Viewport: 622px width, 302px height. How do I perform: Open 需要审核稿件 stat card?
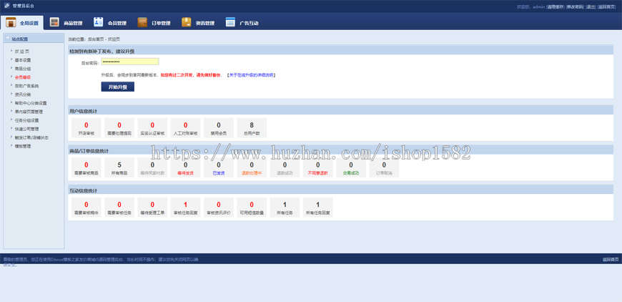[86, 207]
